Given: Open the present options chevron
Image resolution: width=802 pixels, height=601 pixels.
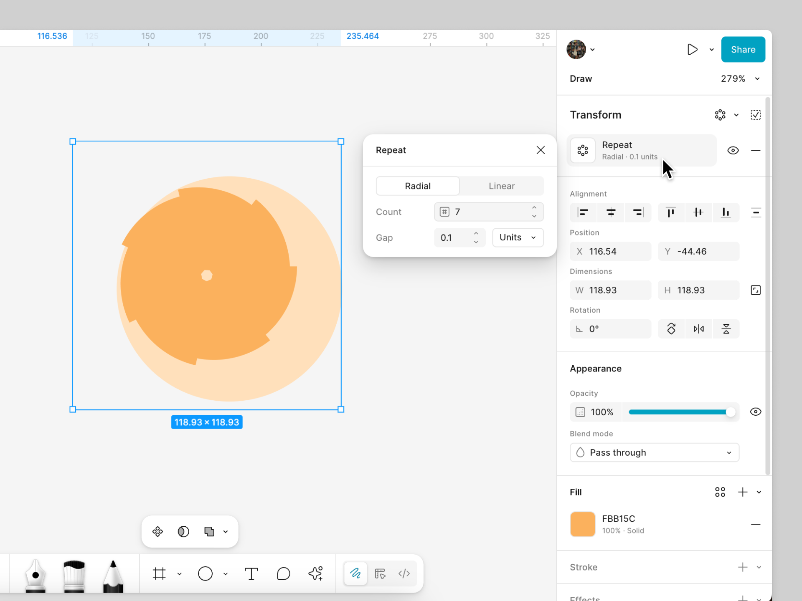Looking at the screenshot, I should point(711,50).
